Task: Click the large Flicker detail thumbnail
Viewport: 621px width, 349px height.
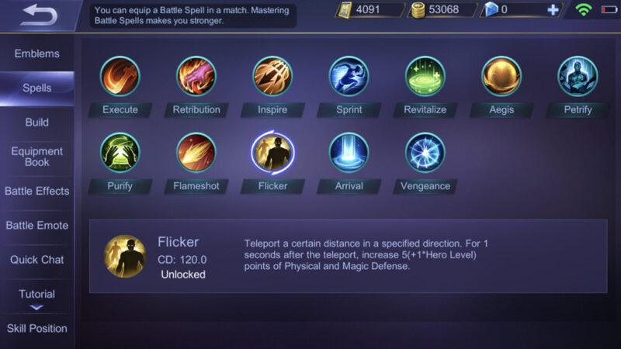Action: click(125, 257)
